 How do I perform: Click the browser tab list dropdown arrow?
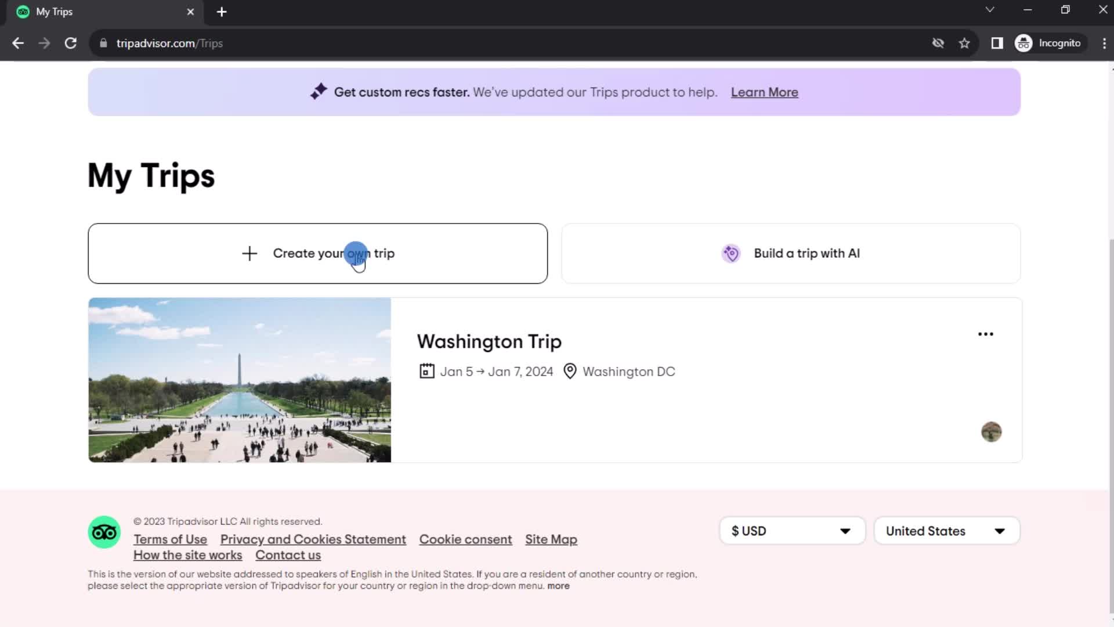989,10
